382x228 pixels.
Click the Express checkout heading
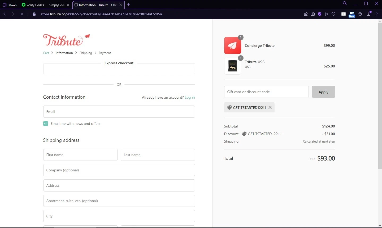(119, 63)
